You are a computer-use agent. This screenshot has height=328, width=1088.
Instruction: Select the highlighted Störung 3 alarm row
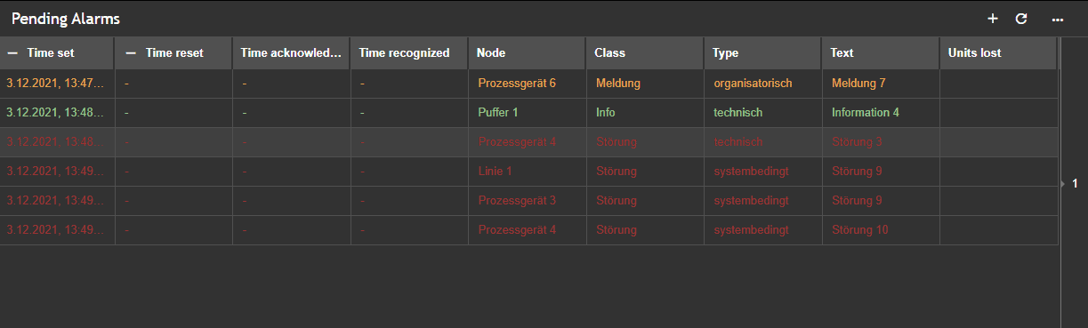click(528, 142)
